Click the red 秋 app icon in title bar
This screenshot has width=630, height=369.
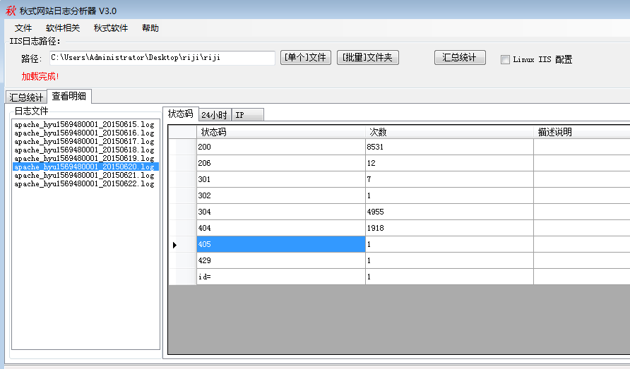pyautogui.click(x=10, y=11)
